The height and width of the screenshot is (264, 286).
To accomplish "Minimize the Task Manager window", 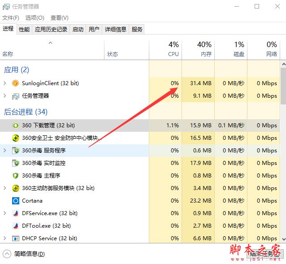I will tap(237, 7).
